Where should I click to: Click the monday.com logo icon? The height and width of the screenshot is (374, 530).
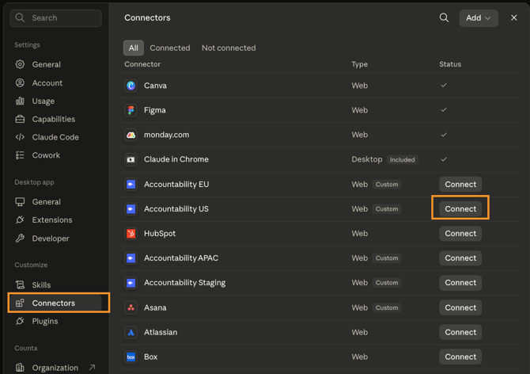[131, 135]
